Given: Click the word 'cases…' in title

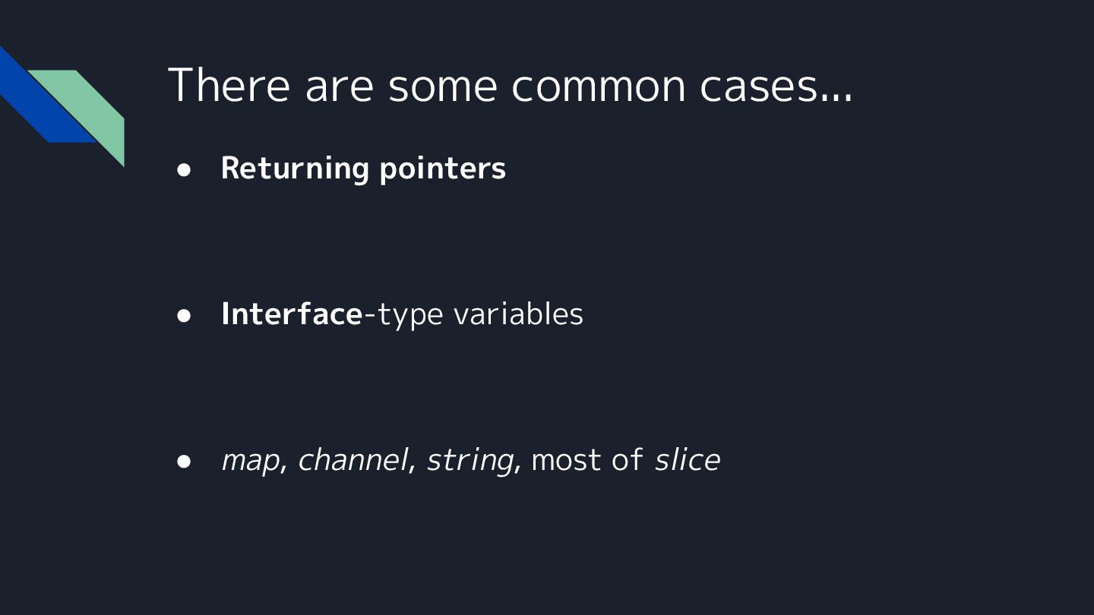Looking at the screenshot, I should pyautogui.click(x=776, y=85).
